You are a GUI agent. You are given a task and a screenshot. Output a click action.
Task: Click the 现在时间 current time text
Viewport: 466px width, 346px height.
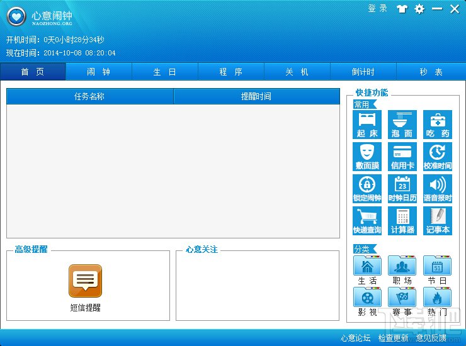tap(61, 53)
